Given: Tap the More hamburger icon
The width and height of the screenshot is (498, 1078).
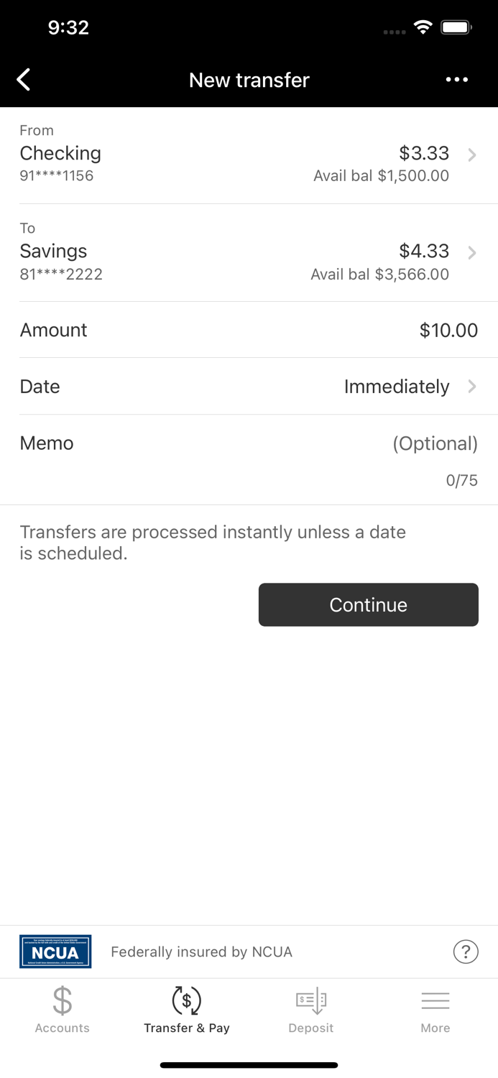Looking at the screenshot, I should click(x=435, y=1000).
